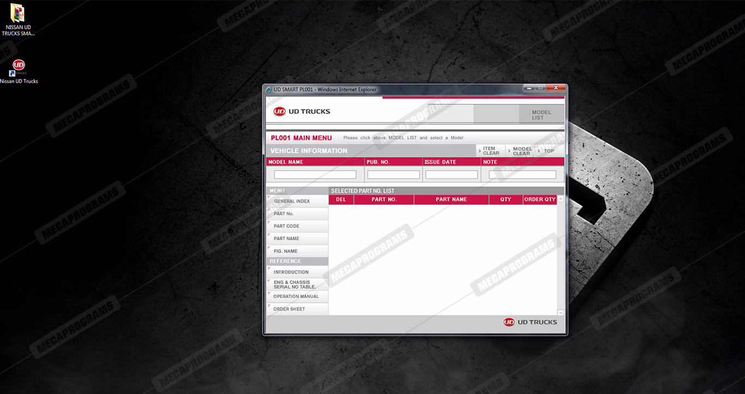Open the NISSAN UD TRUCKS SMA... desktop folder
745x394 pixels.
click(18, 20)
